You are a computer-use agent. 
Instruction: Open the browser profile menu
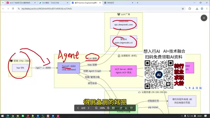coord(202,9)
